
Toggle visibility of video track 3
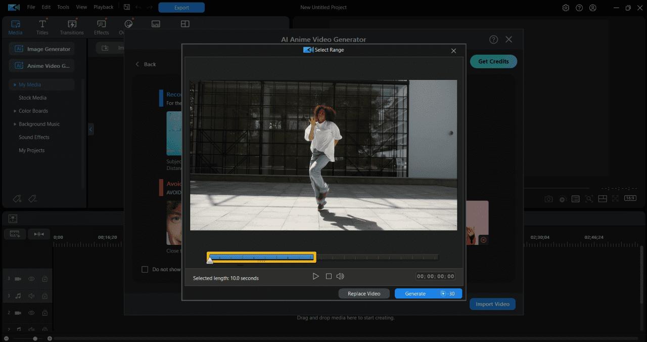31,279
